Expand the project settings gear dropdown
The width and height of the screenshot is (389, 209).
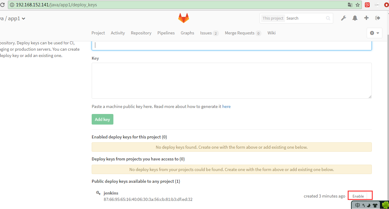374,33
